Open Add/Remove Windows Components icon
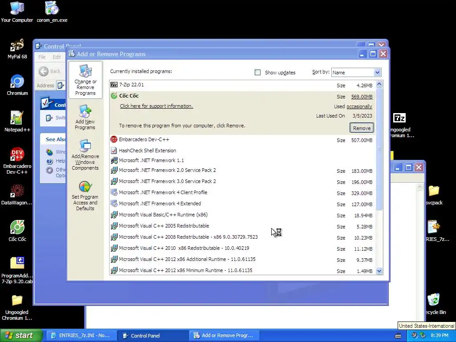Viewport: 456px width, 342px height. [x=85, y=155]
